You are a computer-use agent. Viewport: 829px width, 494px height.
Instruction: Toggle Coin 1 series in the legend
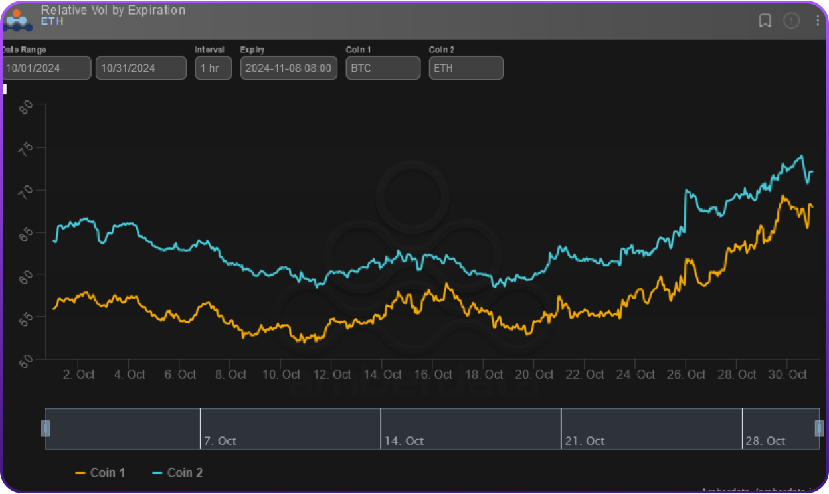[100, 473]
